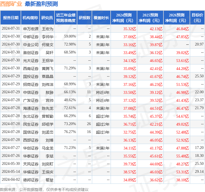The width and height of the screenshot is (205, 192).
Task: Click target price 29.14
Action: [x=199, y=171]
